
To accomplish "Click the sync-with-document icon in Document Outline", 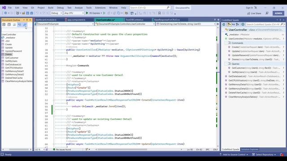I will click(25, 25).
